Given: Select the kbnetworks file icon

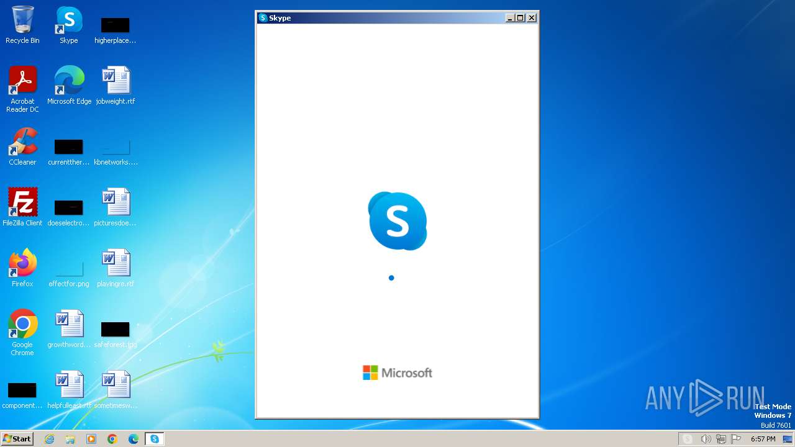Looking at the screenshot, I should (x=116, y=152).
